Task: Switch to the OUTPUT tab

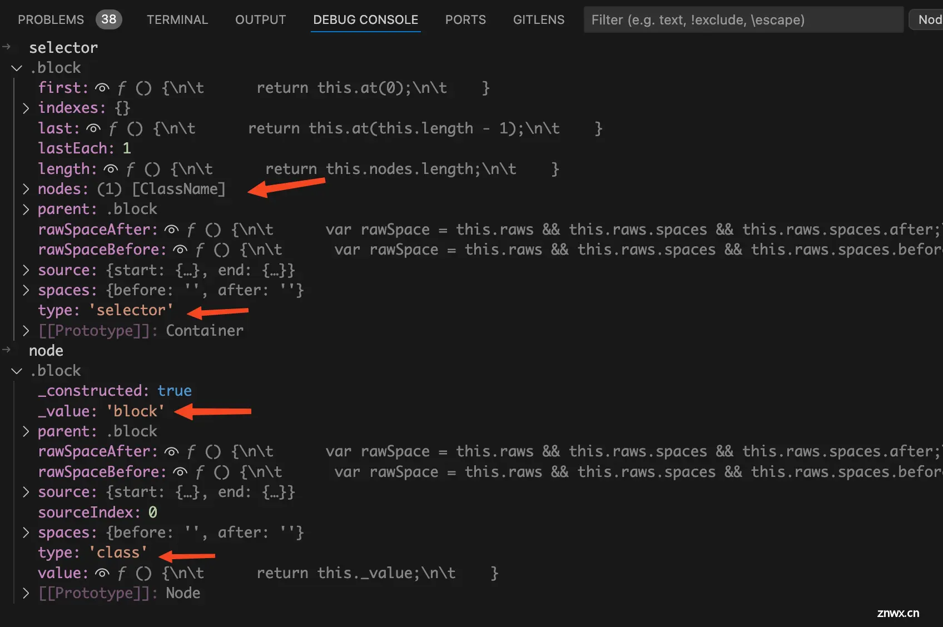Action: point(260,19)
